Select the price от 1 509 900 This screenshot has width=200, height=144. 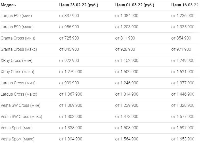coord(127,72)
